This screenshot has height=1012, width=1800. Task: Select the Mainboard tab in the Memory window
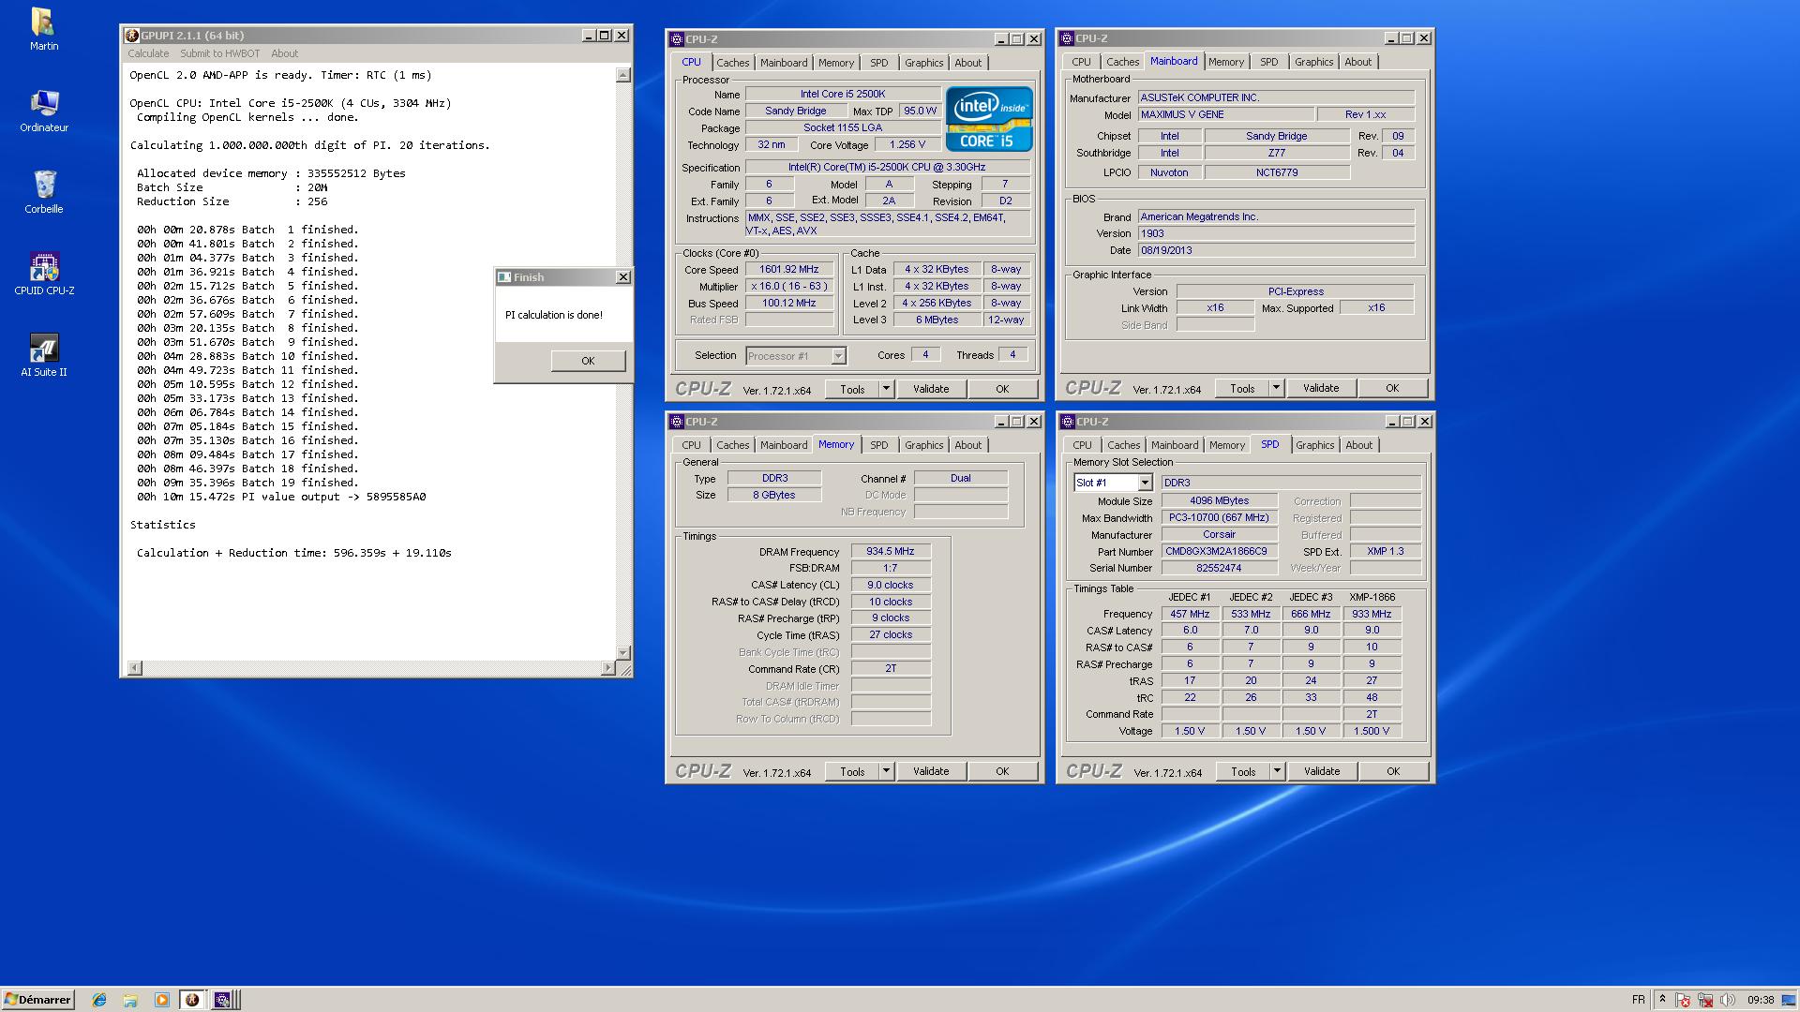pyautogui.click(x=784, y=445)
